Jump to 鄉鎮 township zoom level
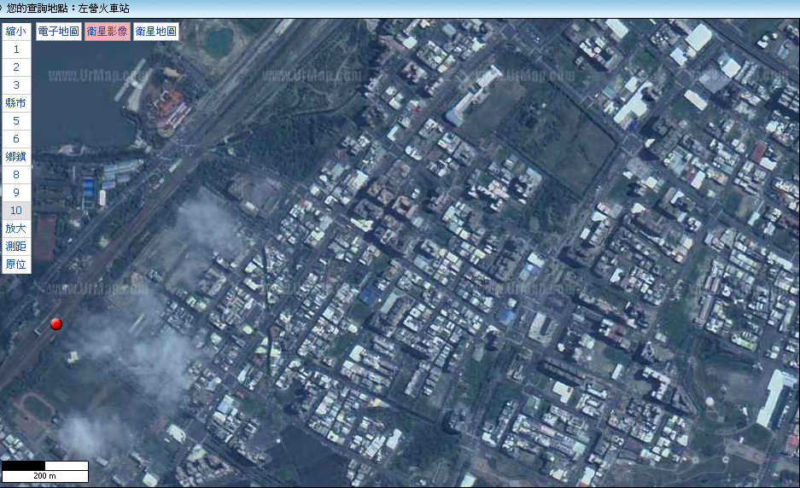Image resolution: width=800 pixels, height=488 pixels. 16,156
